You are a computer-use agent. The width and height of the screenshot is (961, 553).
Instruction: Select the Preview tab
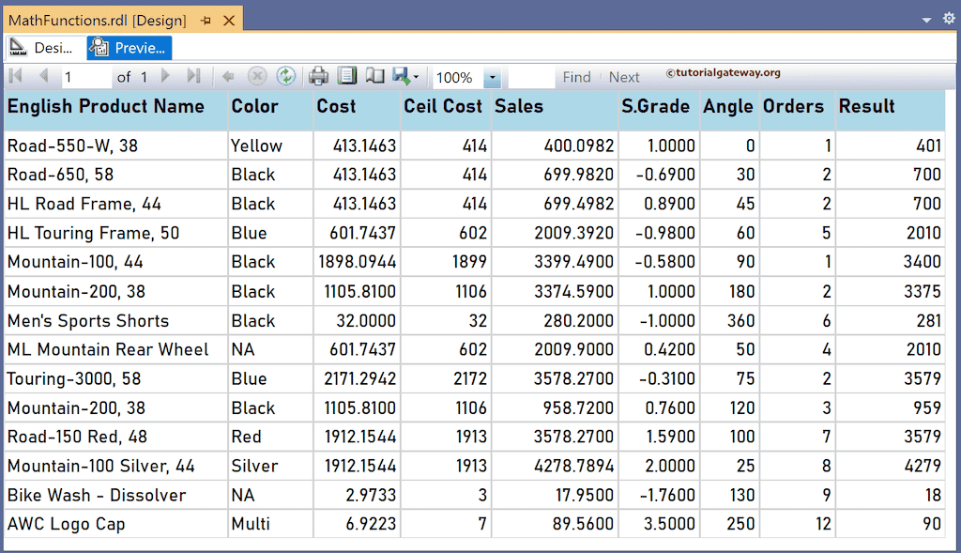click(129, 47)
